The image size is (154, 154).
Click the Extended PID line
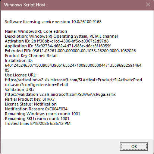pos(70,51)
